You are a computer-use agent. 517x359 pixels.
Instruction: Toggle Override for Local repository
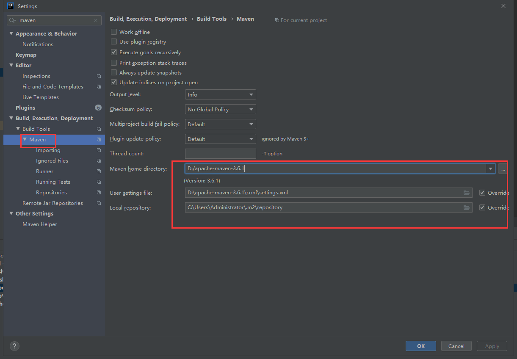(x=482, y=207)
